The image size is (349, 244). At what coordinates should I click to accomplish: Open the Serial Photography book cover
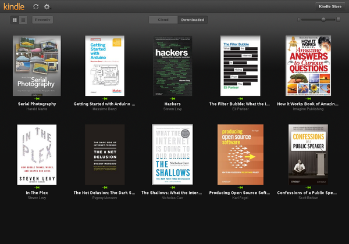[x=37, y=66]
